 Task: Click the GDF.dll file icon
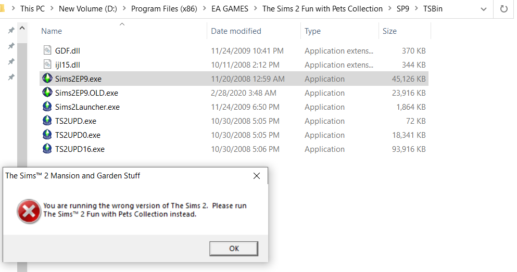click(x=47, y=51)
